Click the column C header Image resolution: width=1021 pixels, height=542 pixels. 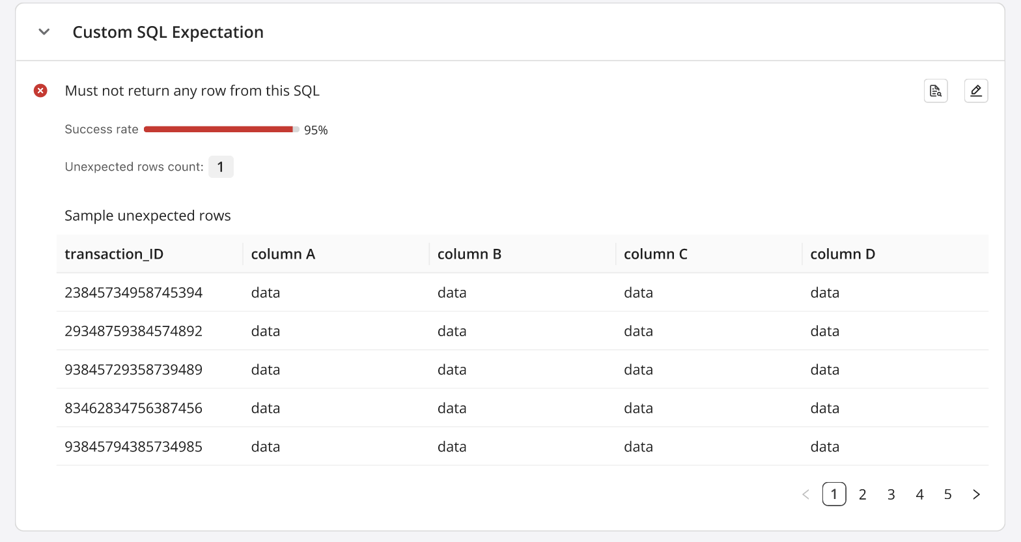tap(656, 254)
